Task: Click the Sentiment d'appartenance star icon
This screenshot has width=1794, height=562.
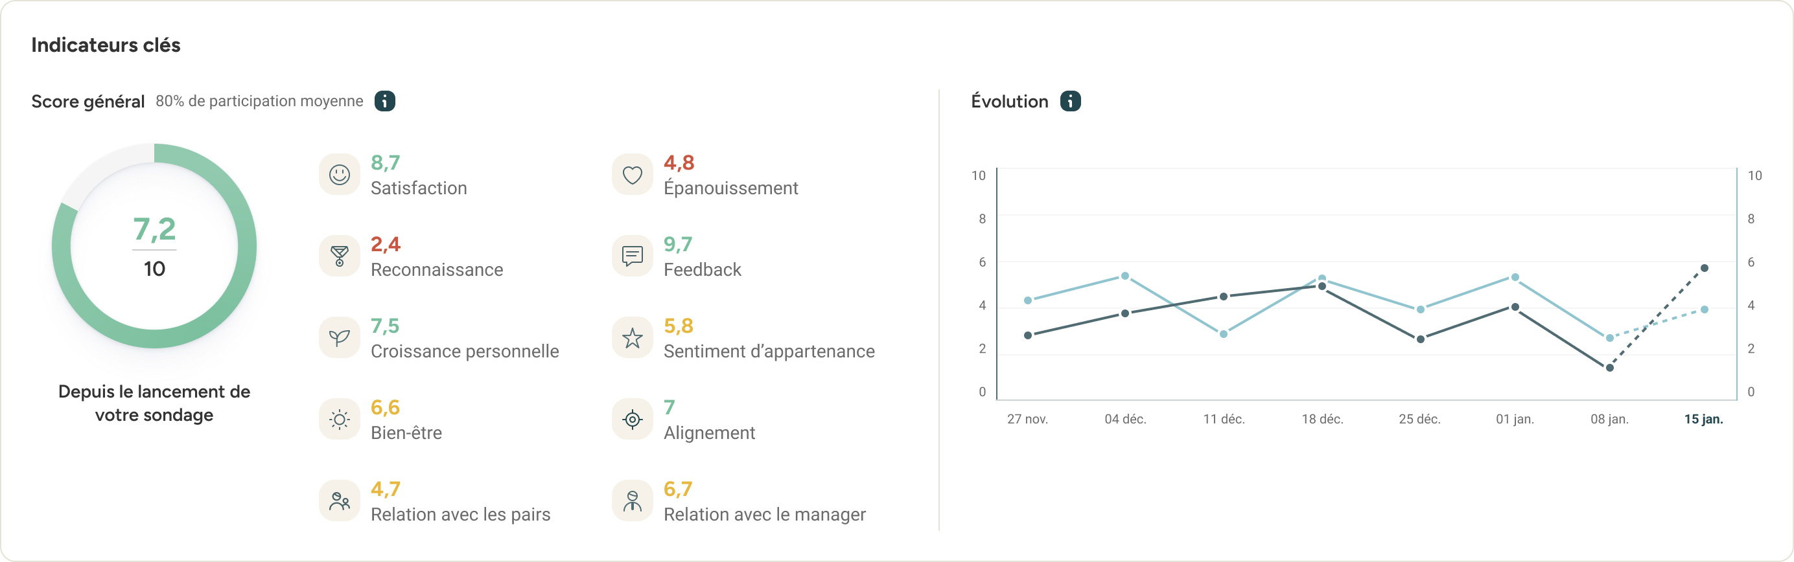Action: [632, 338]
